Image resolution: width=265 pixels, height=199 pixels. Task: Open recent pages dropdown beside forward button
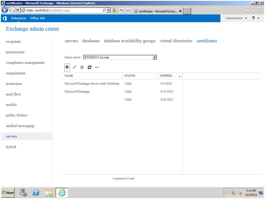click(x=18, y=10)
